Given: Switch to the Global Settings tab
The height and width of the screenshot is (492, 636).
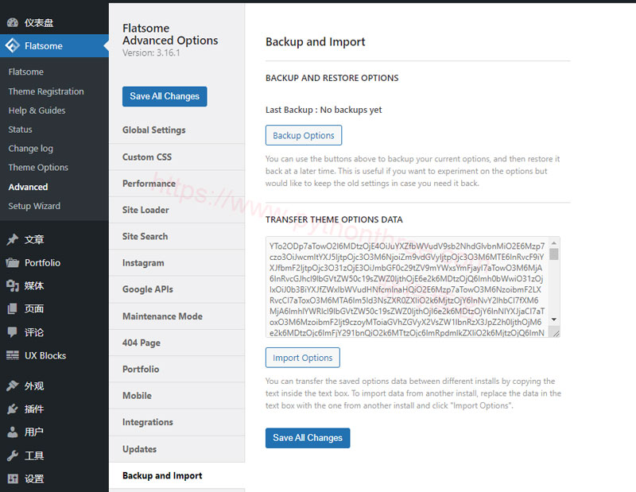Looking at the screenshot, I should (176, 130).
